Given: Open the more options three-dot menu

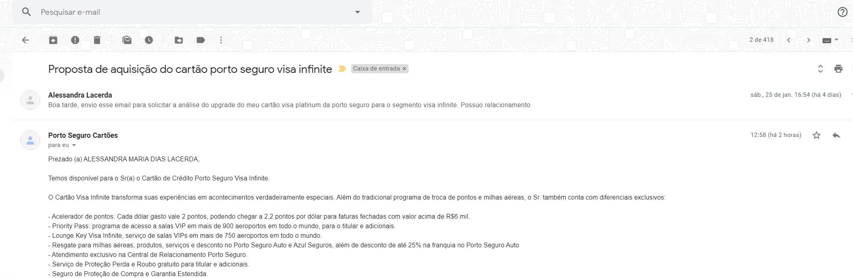Looking at the screenshot, I should pos(221,40).
